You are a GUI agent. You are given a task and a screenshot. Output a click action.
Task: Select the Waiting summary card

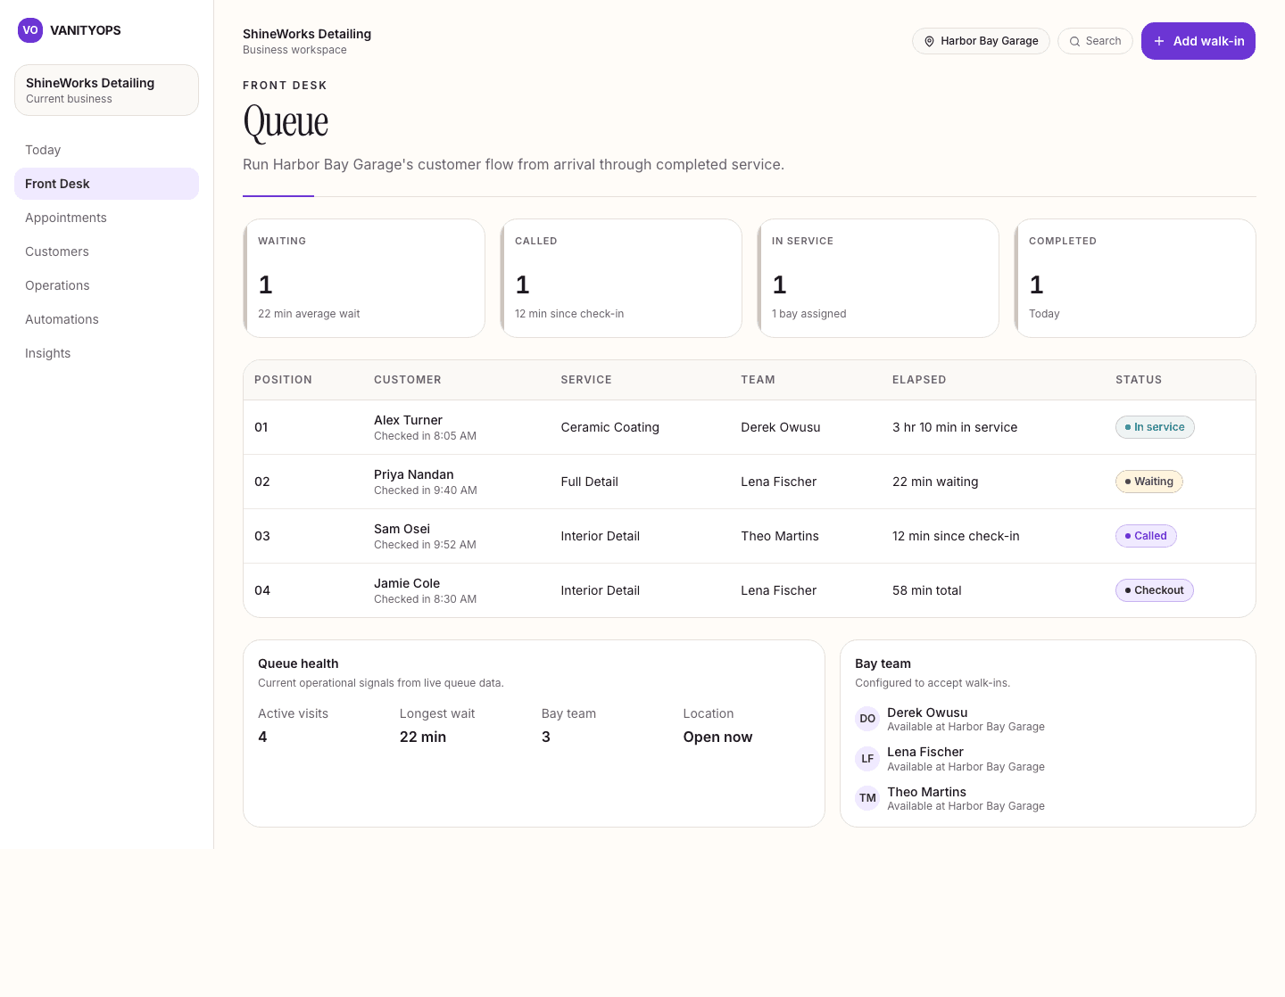click(364, 278)
